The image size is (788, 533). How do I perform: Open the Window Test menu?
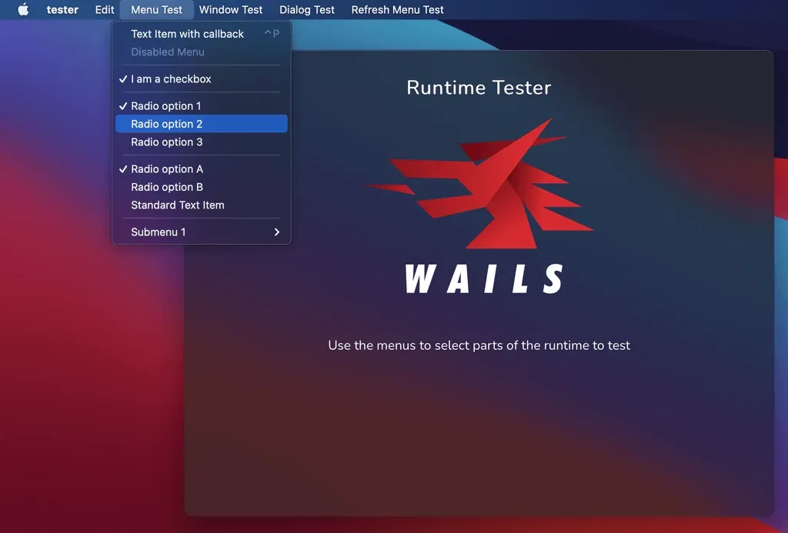[231, 9]
